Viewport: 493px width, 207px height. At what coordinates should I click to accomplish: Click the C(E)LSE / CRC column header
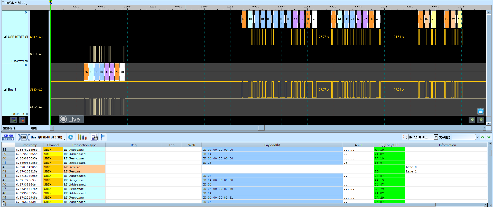click(389, 145)
